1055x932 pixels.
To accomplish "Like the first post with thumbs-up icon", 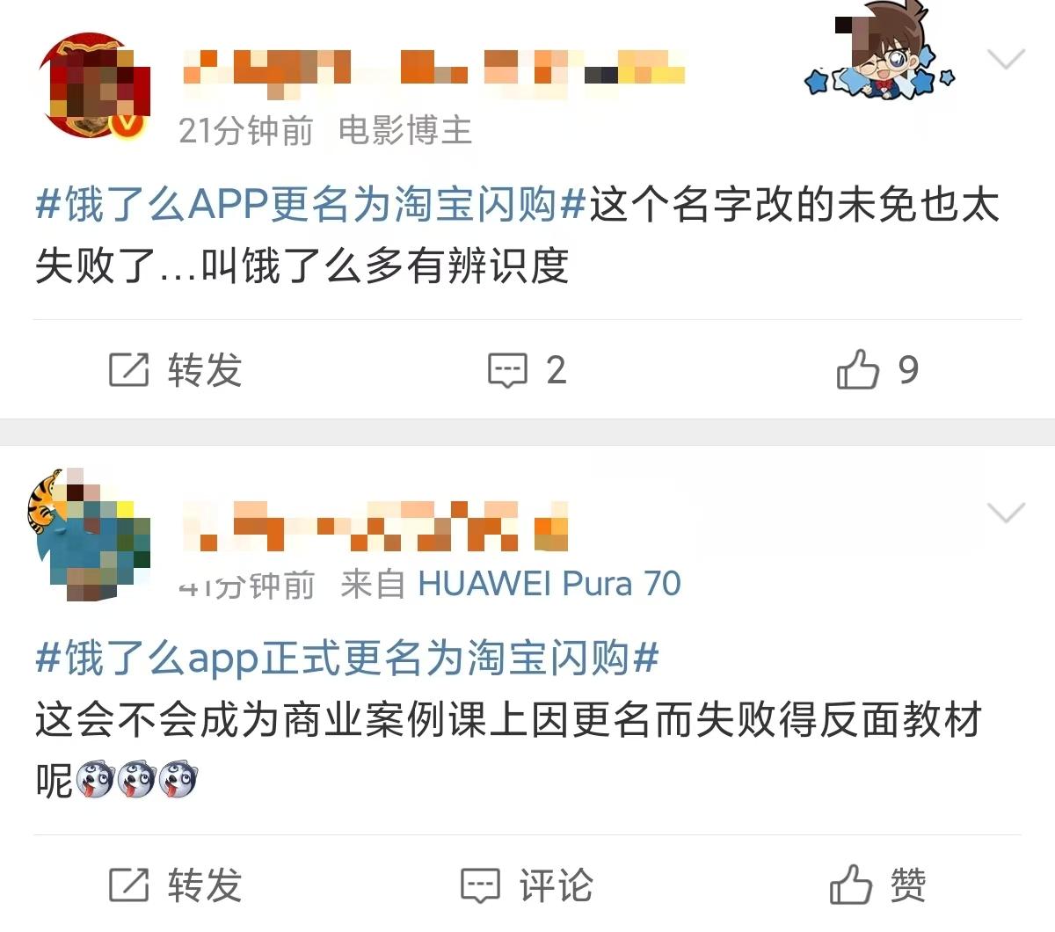I will 858,369.
